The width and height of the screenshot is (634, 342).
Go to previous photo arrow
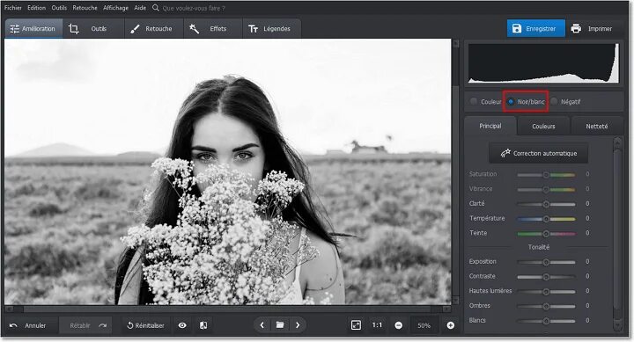(x=262, y=325)
